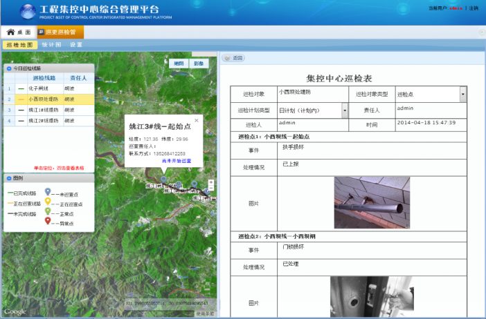
Task: Click the map zoom-in plus button
Action: 210,183
